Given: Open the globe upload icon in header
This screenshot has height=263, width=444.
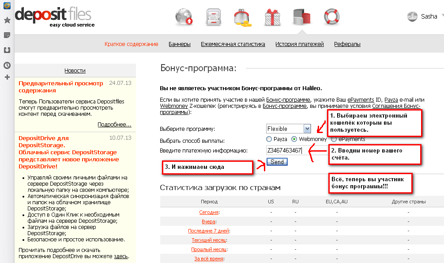Looking at the screenshot, I should coord(184,17).
